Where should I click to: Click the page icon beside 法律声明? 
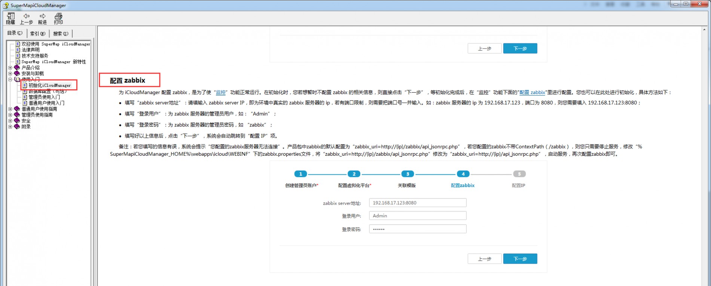click(18, 50)
